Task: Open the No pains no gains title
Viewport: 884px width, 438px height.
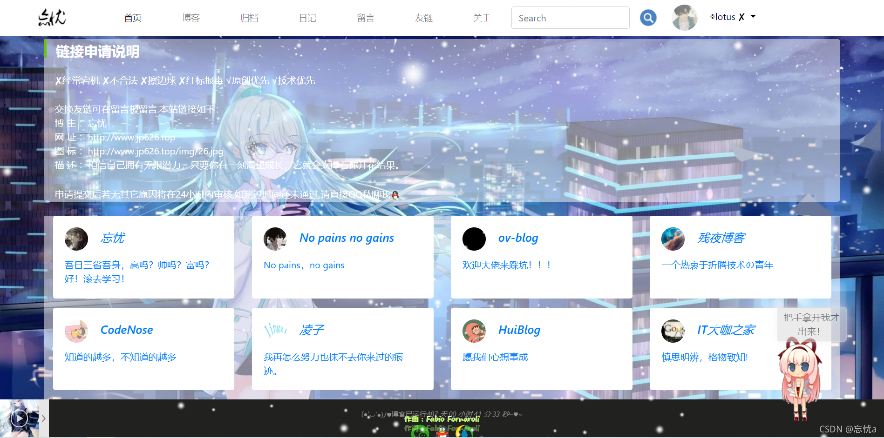Action: point(347,238)
